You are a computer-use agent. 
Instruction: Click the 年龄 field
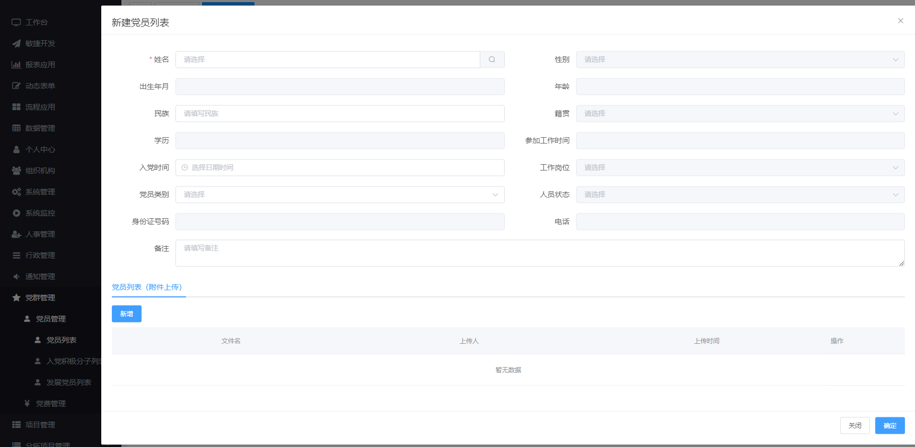(740, 86)
